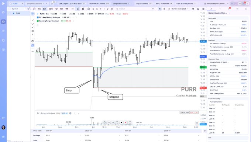Click the calendar icon in chart toolbar
Viewport: 251px width, 142px height.
coord(193,9)
